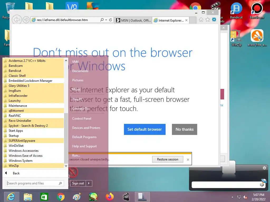
Task: Open Default Programs
Action: (84, 137)
